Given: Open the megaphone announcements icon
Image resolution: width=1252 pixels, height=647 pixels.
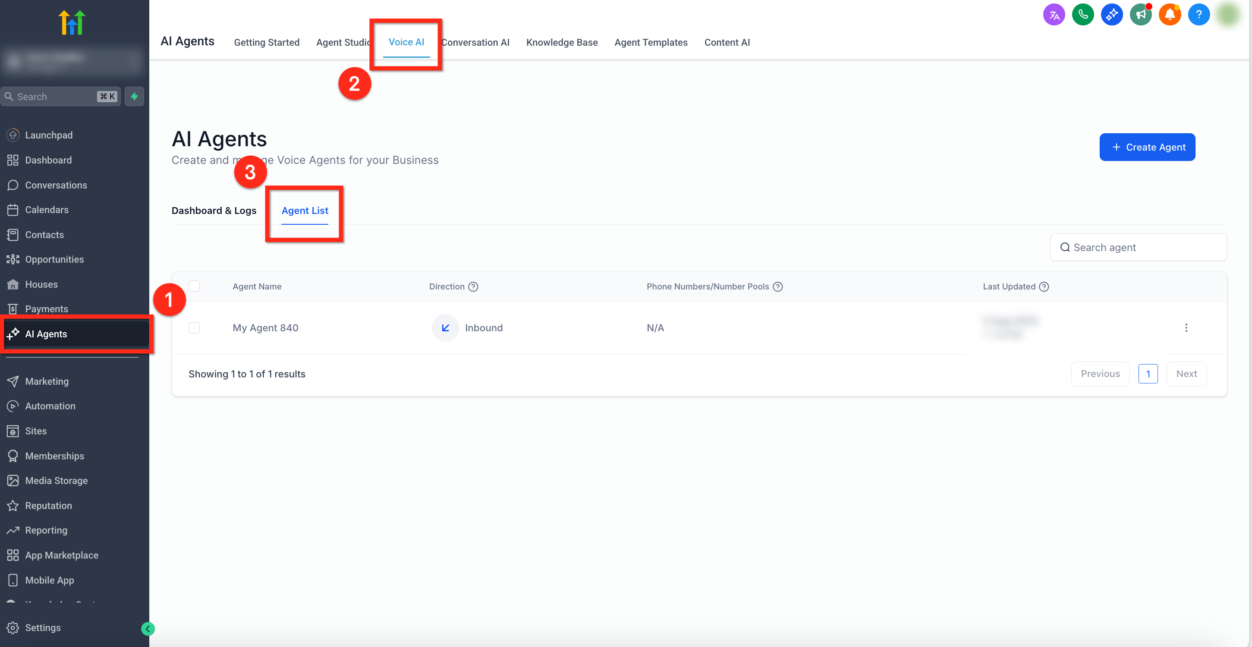Looking at the screenshot, I should click(1141, 15).
